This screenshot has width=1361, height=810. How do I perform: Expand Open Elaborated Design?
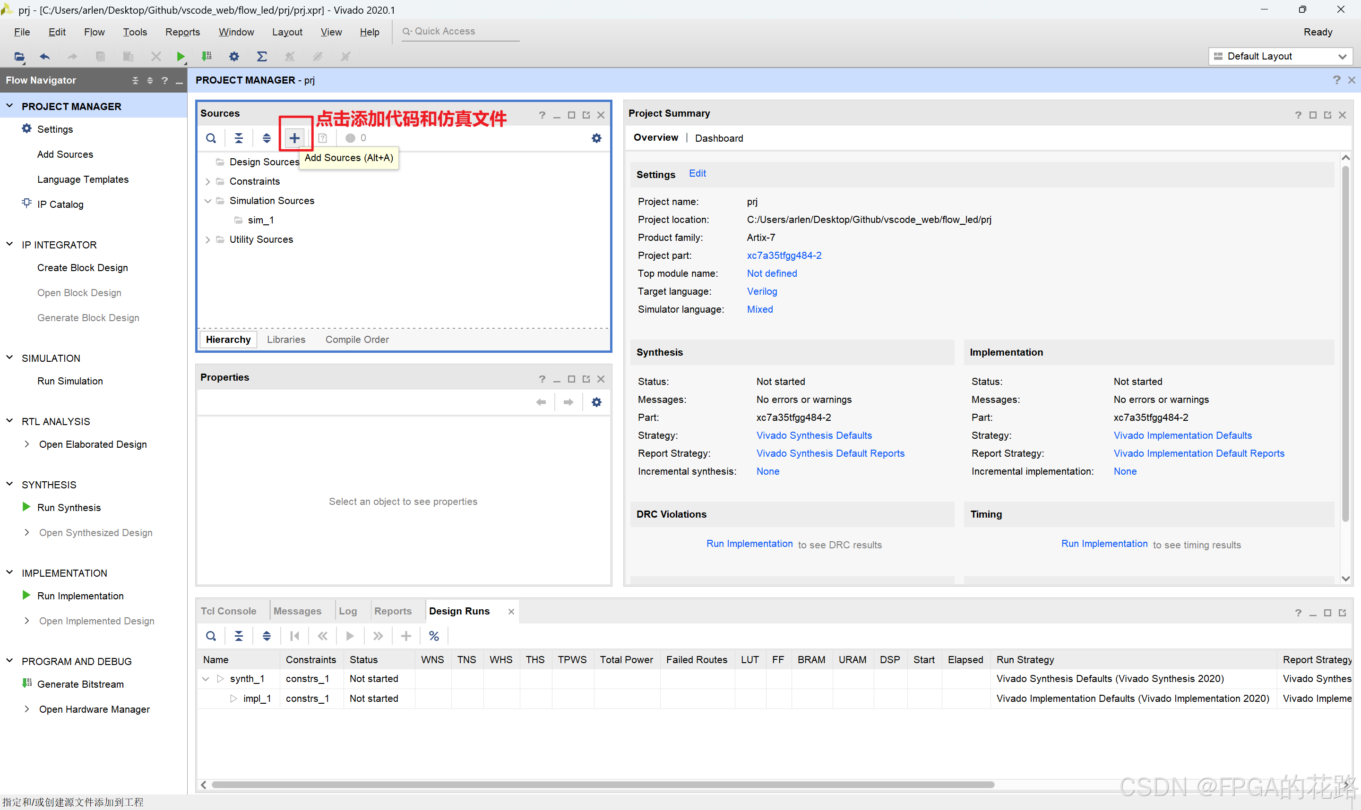pyautogui.click(x=27, y=444)
